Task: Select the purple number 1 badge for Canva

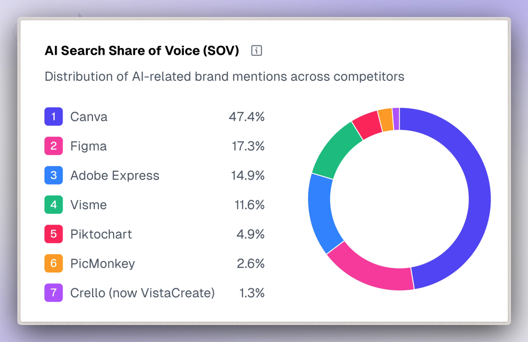Action: [x=53, y=117]
